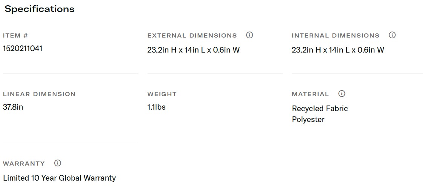
Task: Click the ITEM # label
Action: coord(15,36)
